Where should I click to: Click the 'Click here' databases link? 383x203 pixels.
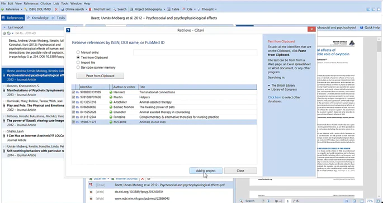point(274,97)
